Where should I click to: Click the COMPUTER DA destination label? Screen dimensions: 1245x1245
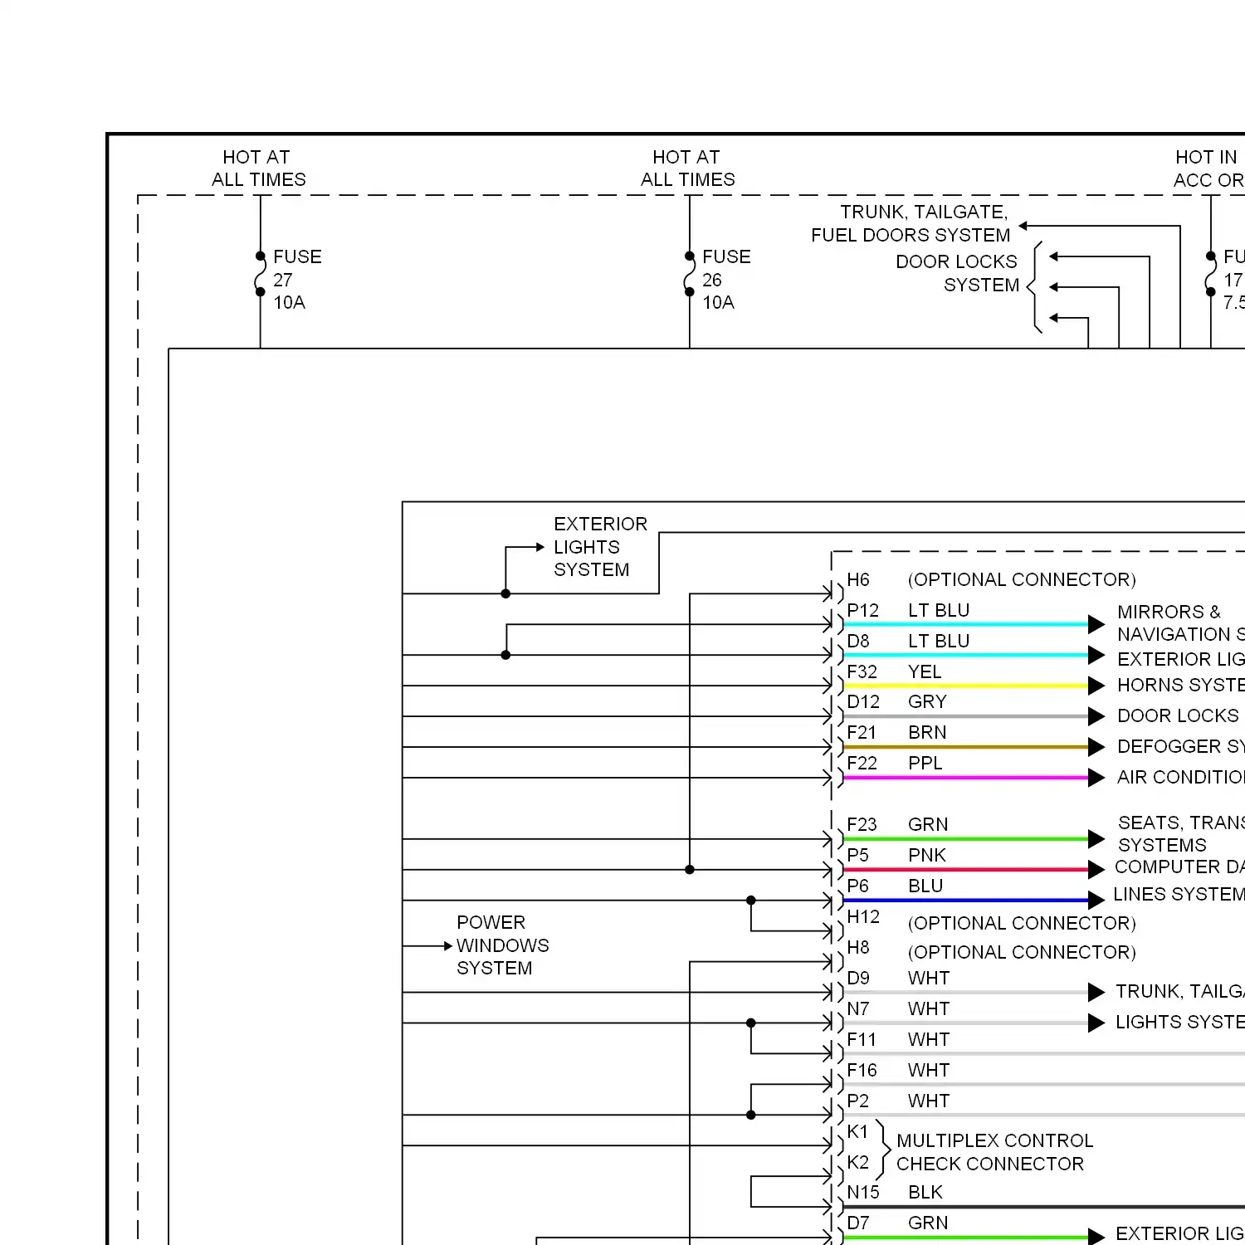1179,867
